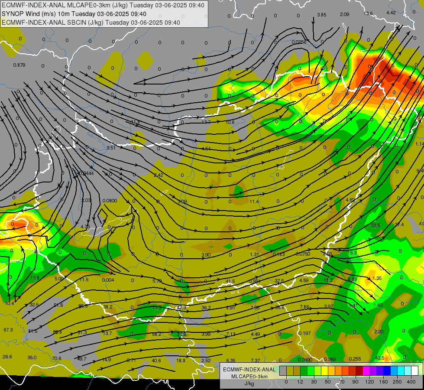
Task: Click the map value '3.51'
Action: click(x=111, y=148)
